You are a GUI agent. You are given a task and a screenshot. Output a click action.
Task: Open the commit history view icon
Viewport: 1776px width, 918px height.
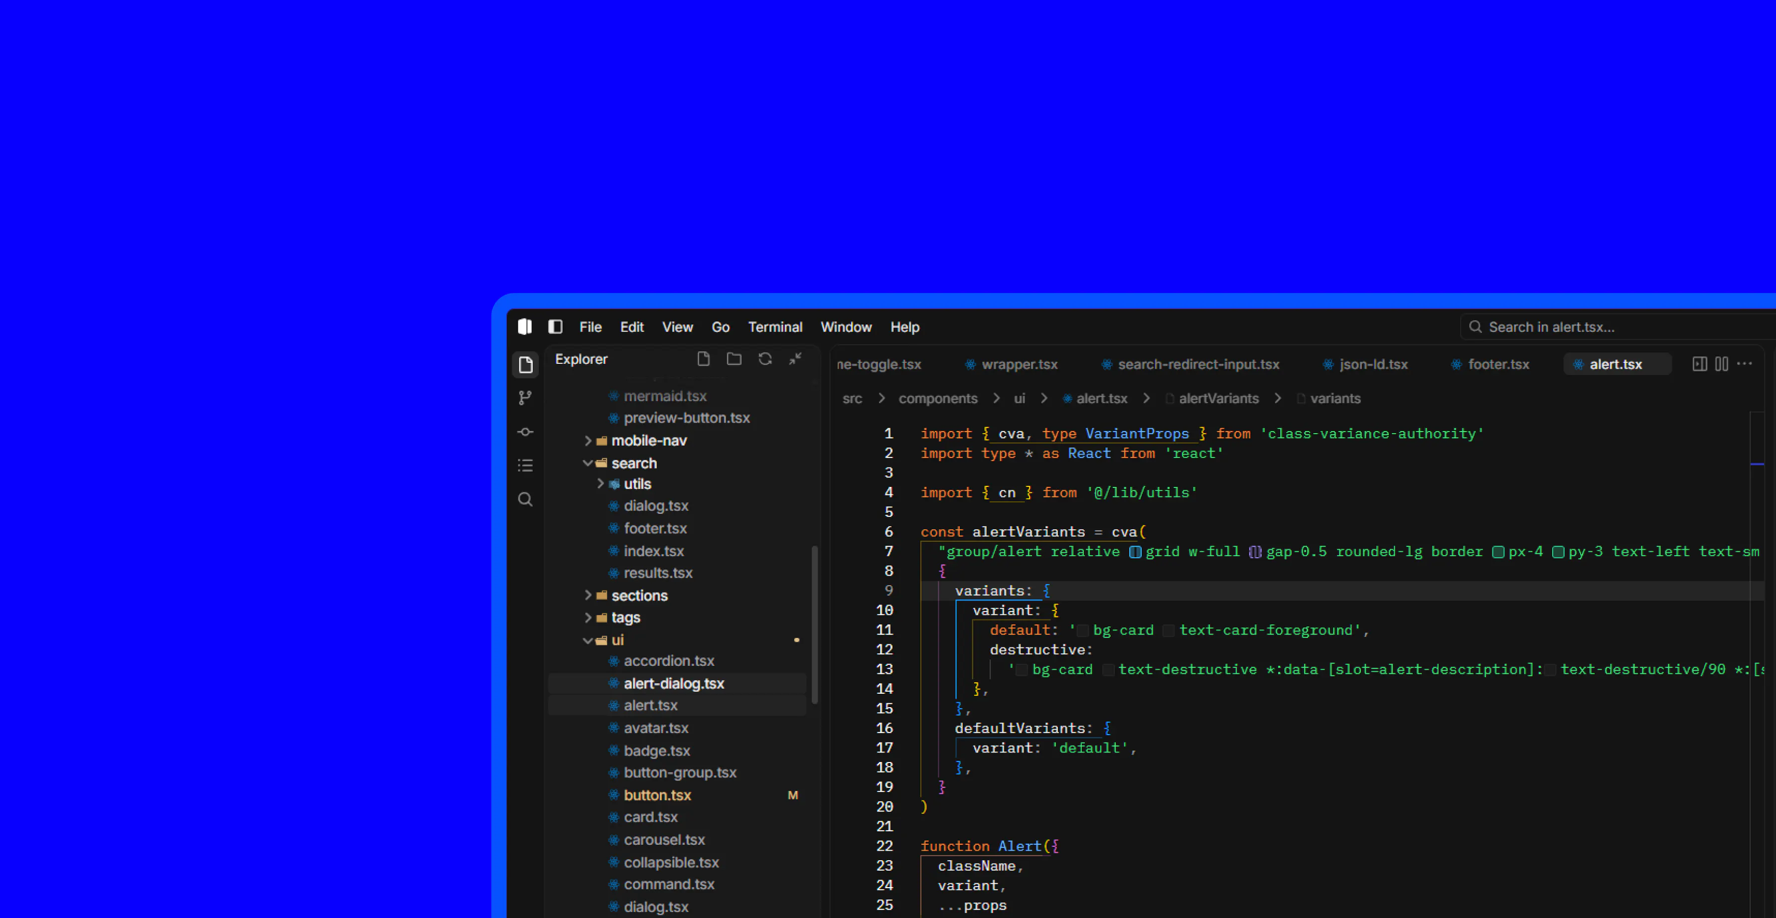525,432
